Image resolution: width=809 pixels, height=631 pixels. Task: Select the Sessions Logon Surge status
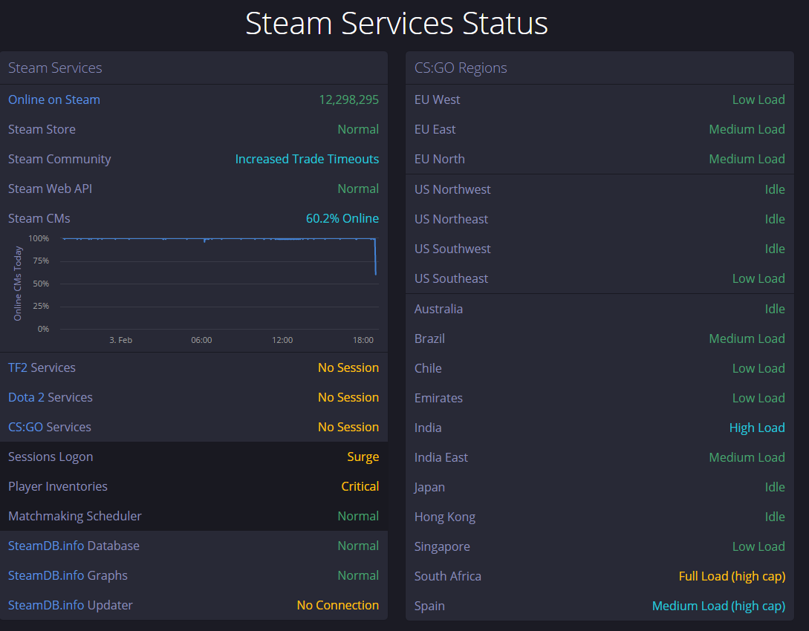[363, 457]
